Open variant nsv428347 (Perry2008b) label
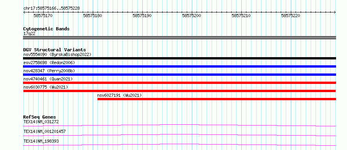 click(x=49, y=71)
